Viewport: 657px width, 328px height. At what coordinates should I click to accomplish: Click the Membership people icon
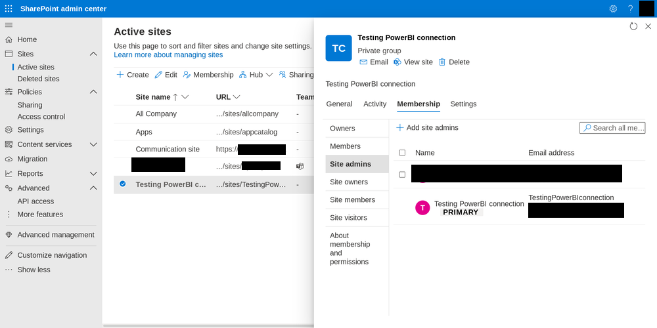click(x=187, y=75)
